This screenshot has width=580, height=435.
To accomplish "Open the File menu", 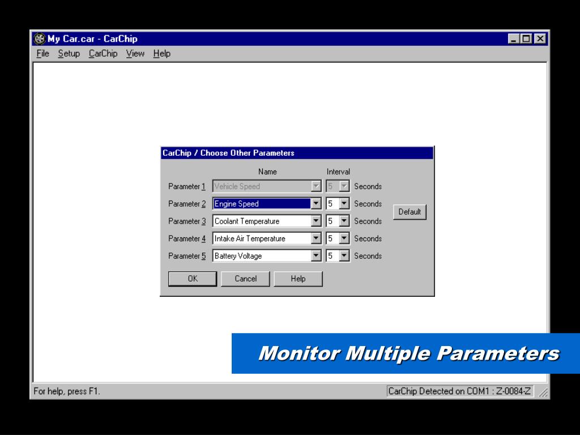I will coord(42,54).
